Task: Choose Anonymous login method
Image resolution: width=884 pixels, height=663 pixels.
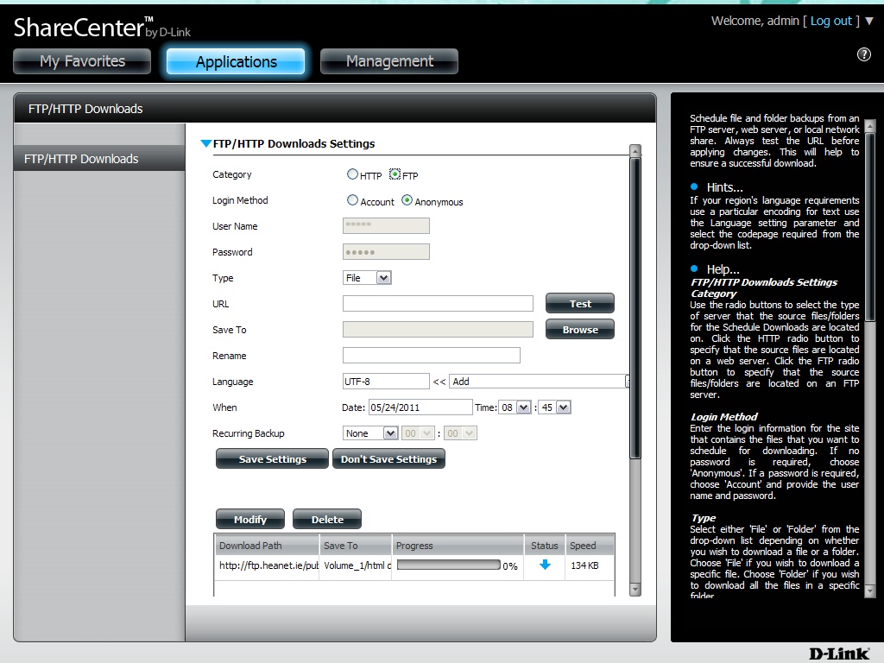Action: point(407,200)
